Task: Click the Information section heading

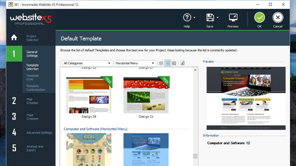Action: tap(211, 135)
